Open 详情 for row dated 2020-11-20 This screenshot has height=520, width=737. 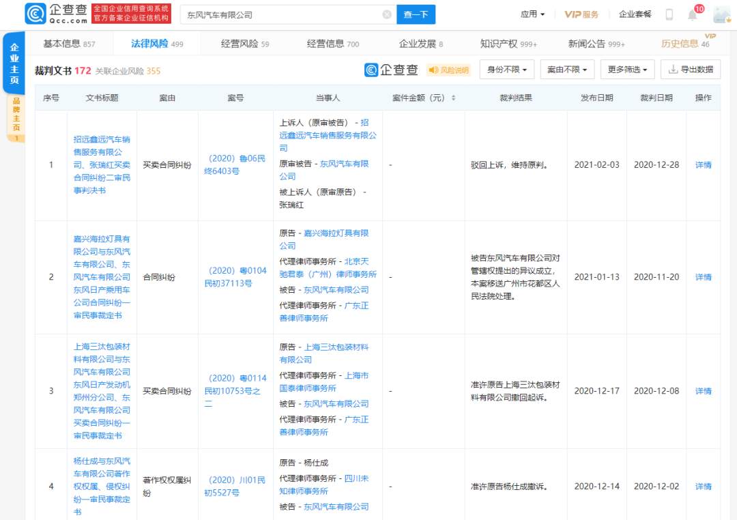703,277
